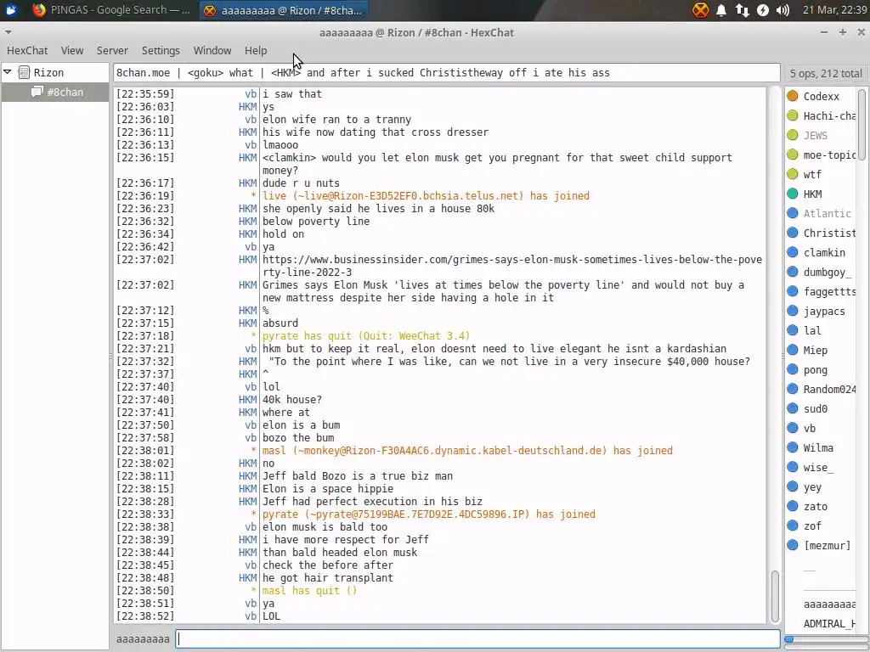This screenshot has width=870, height=652.
Task: Click the Codexx user status icon
Action: point(793,96)
